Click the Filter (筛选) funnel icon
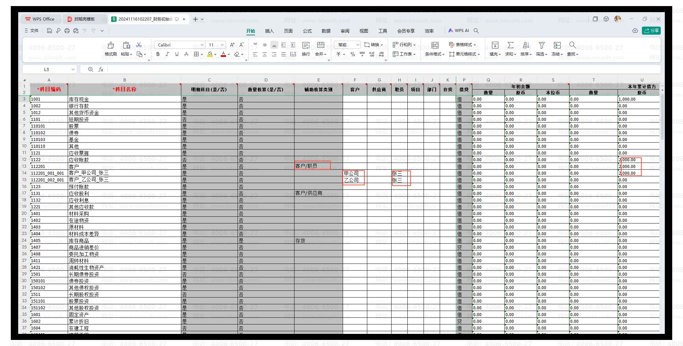This screenshot has height=346, width=683. 541,45
